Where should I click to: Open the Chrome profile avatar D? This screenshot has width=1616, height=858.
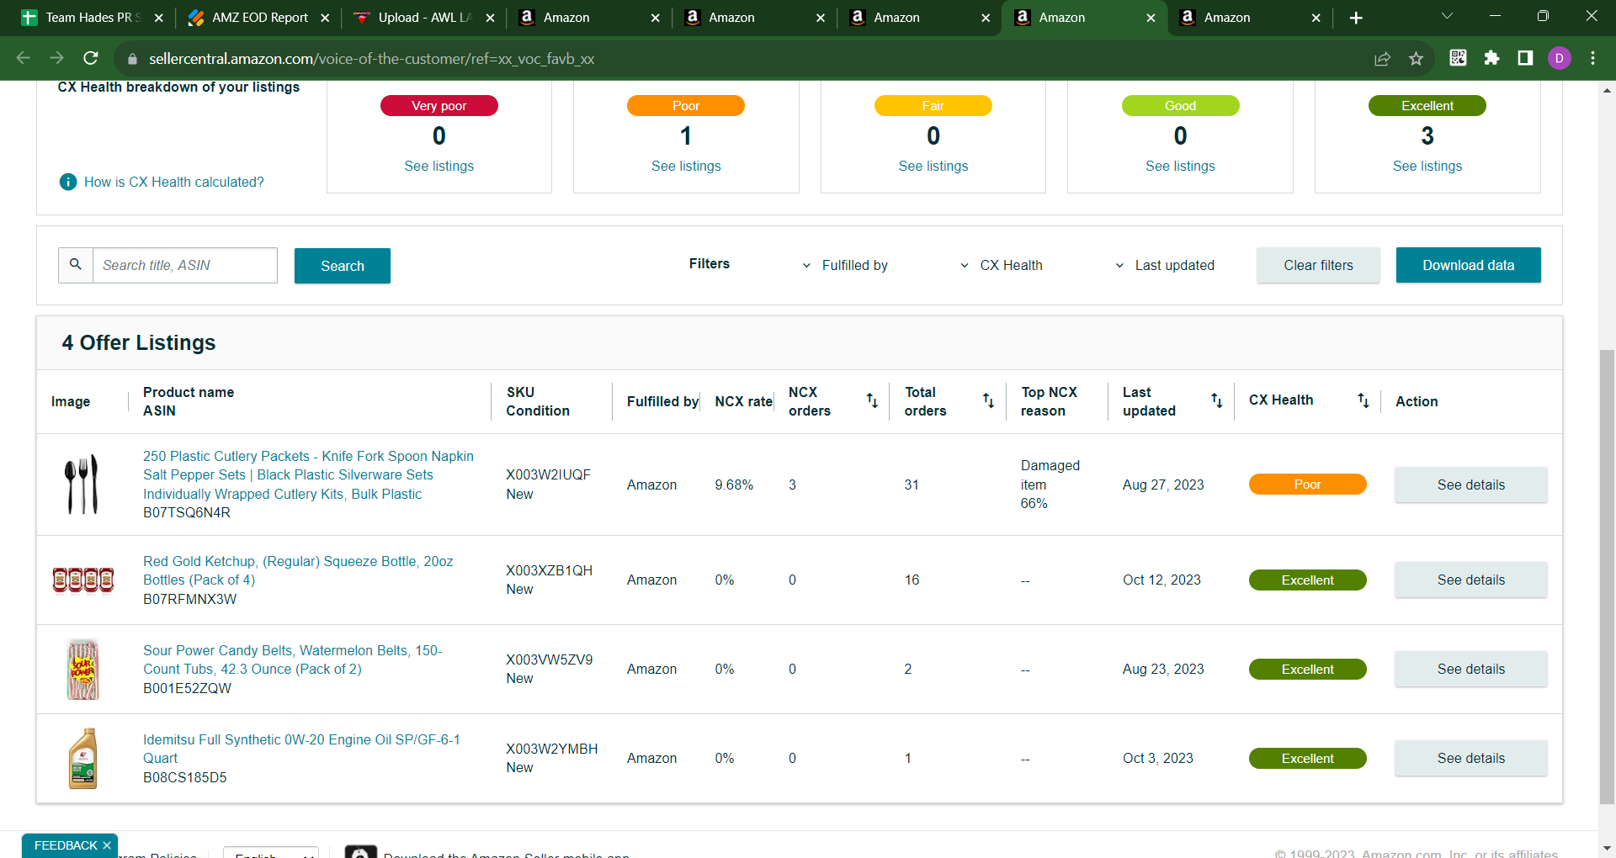pos(1560,58)
